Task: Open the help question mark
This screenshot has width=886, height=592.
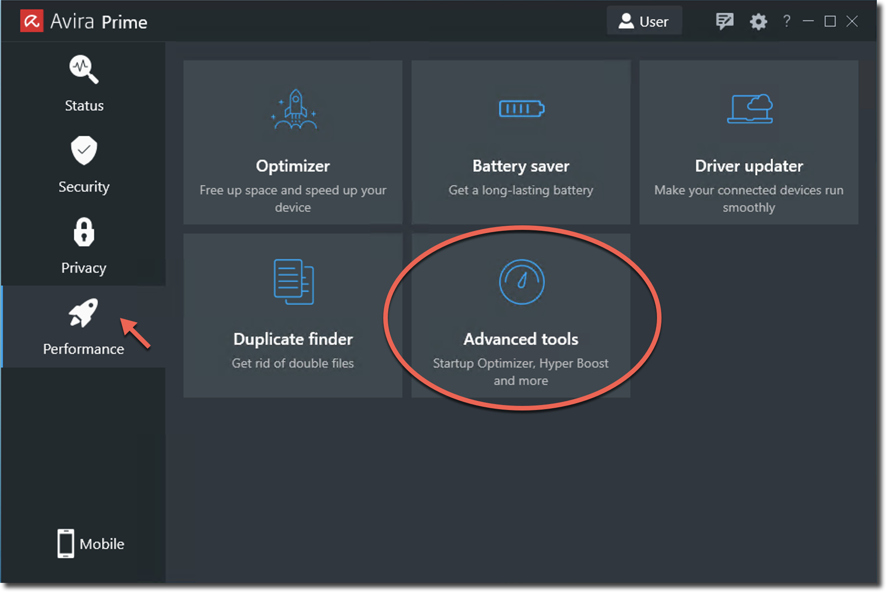Action: 787,21
